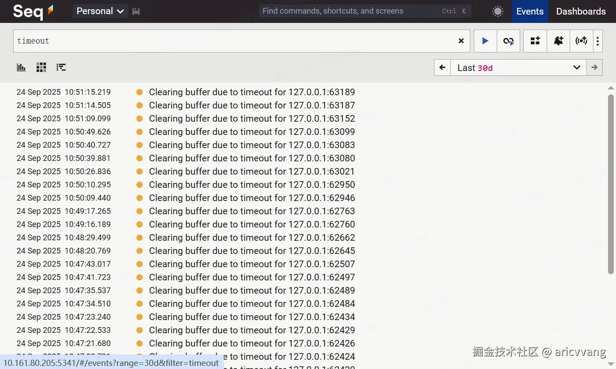
Task: Show the bar chart histogram view
Action: (x=21, y=67)
